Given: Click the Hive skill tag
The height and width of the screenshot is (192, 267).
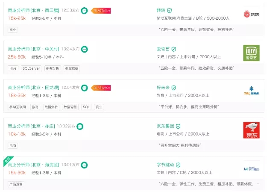Looking at the screenshot, I should (x=13, y=68).
